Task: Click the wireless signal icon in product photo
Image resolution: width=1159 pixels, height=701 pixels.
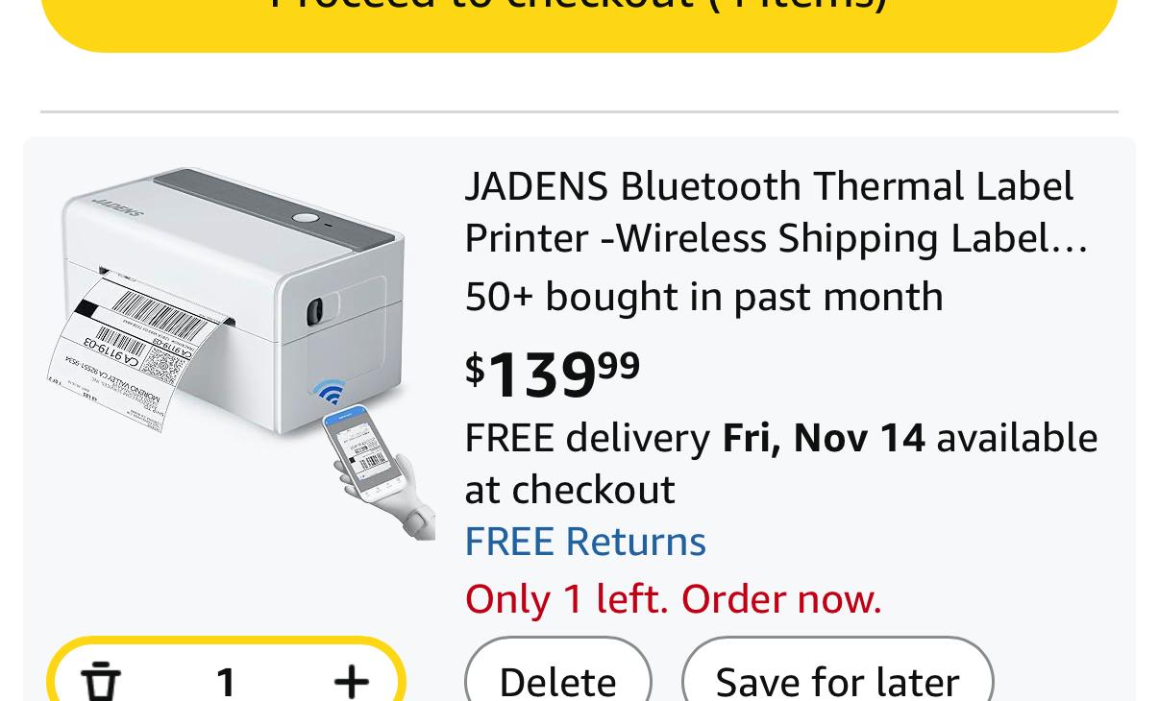Action: tap(329, 393)
